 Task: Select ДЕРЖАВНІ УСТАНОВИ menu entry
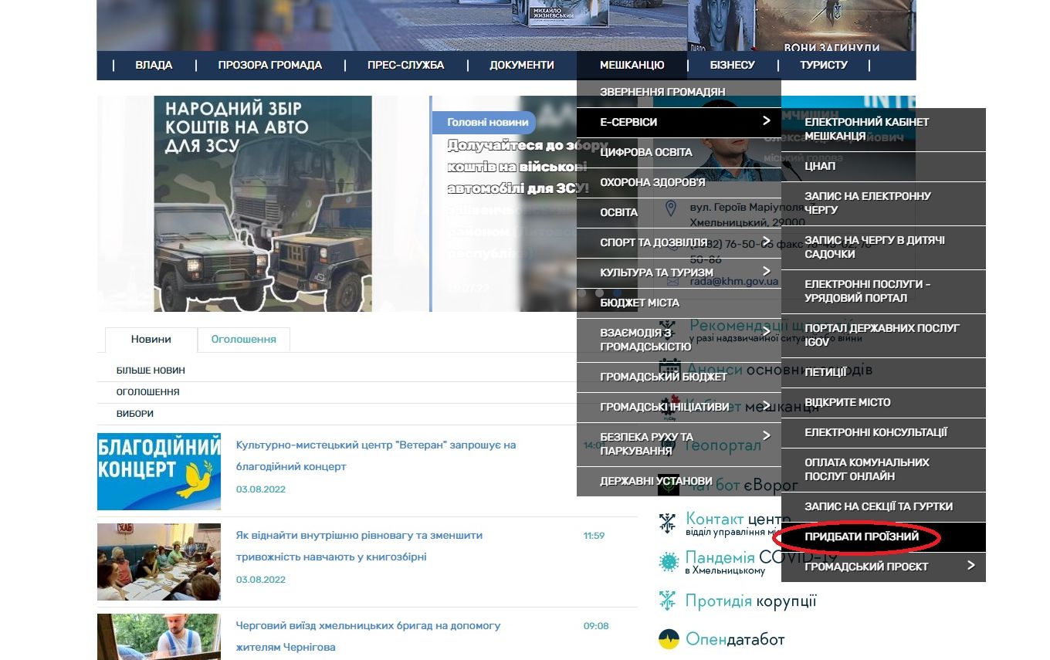click(679, 481)
